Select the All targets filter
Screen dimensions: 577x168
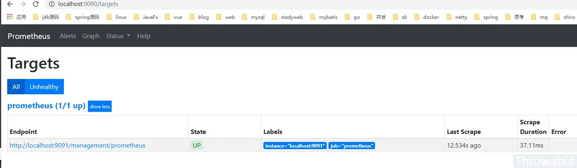[x=16, y=87]
